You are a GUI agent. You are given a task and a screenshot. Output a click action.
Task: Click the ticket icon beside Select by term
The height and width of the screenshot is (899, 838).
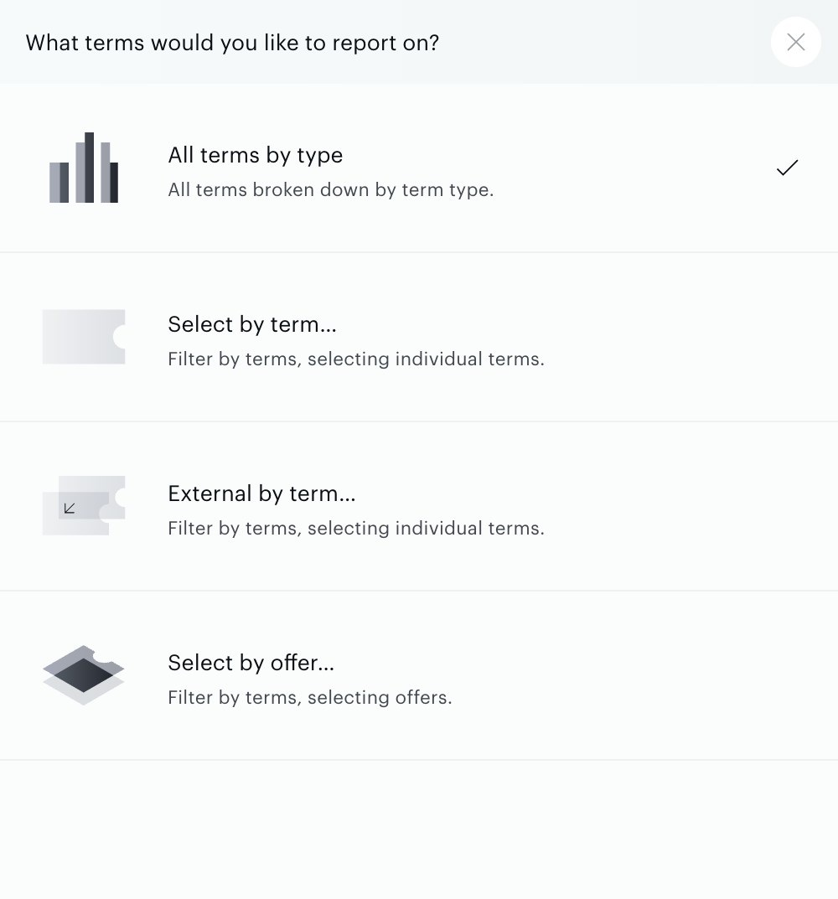84,337
